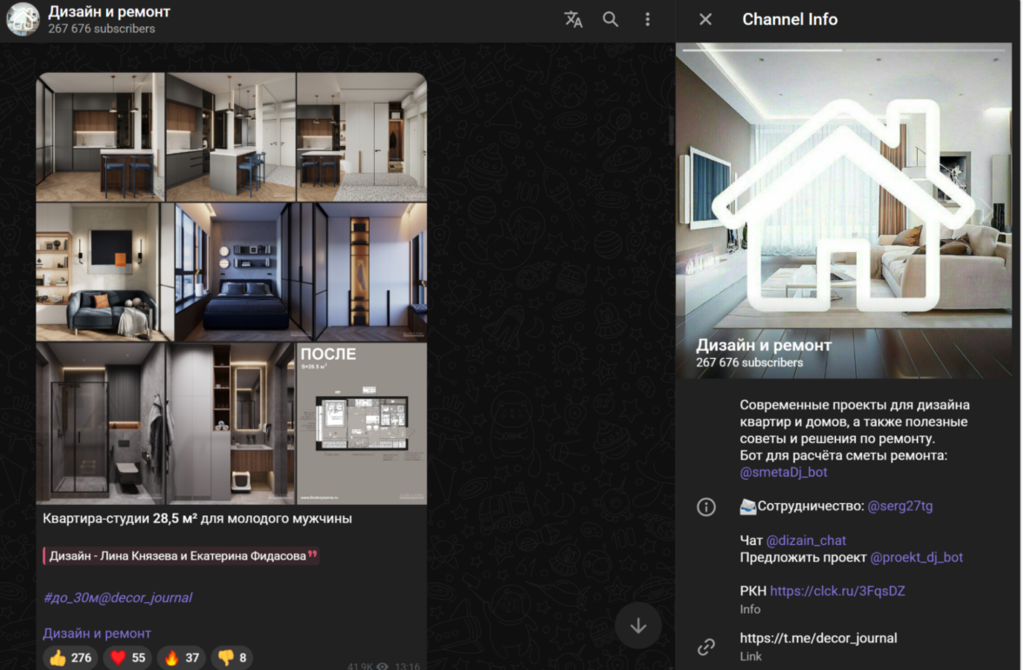This screenshot has width=1023, height=670.
Task: Click the channel avatar in the header
Action: pyautogui.click(x=23, y=19)
